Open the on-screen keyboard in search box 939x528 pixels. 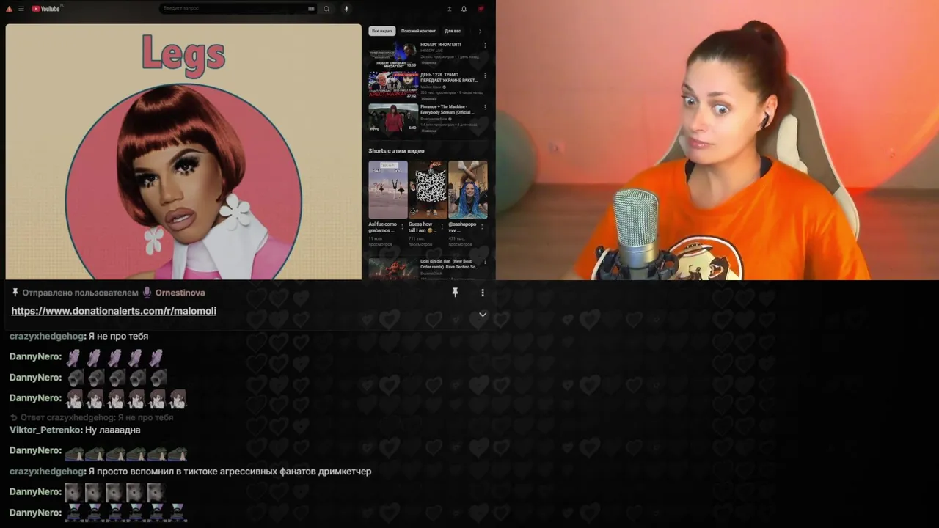311,9
